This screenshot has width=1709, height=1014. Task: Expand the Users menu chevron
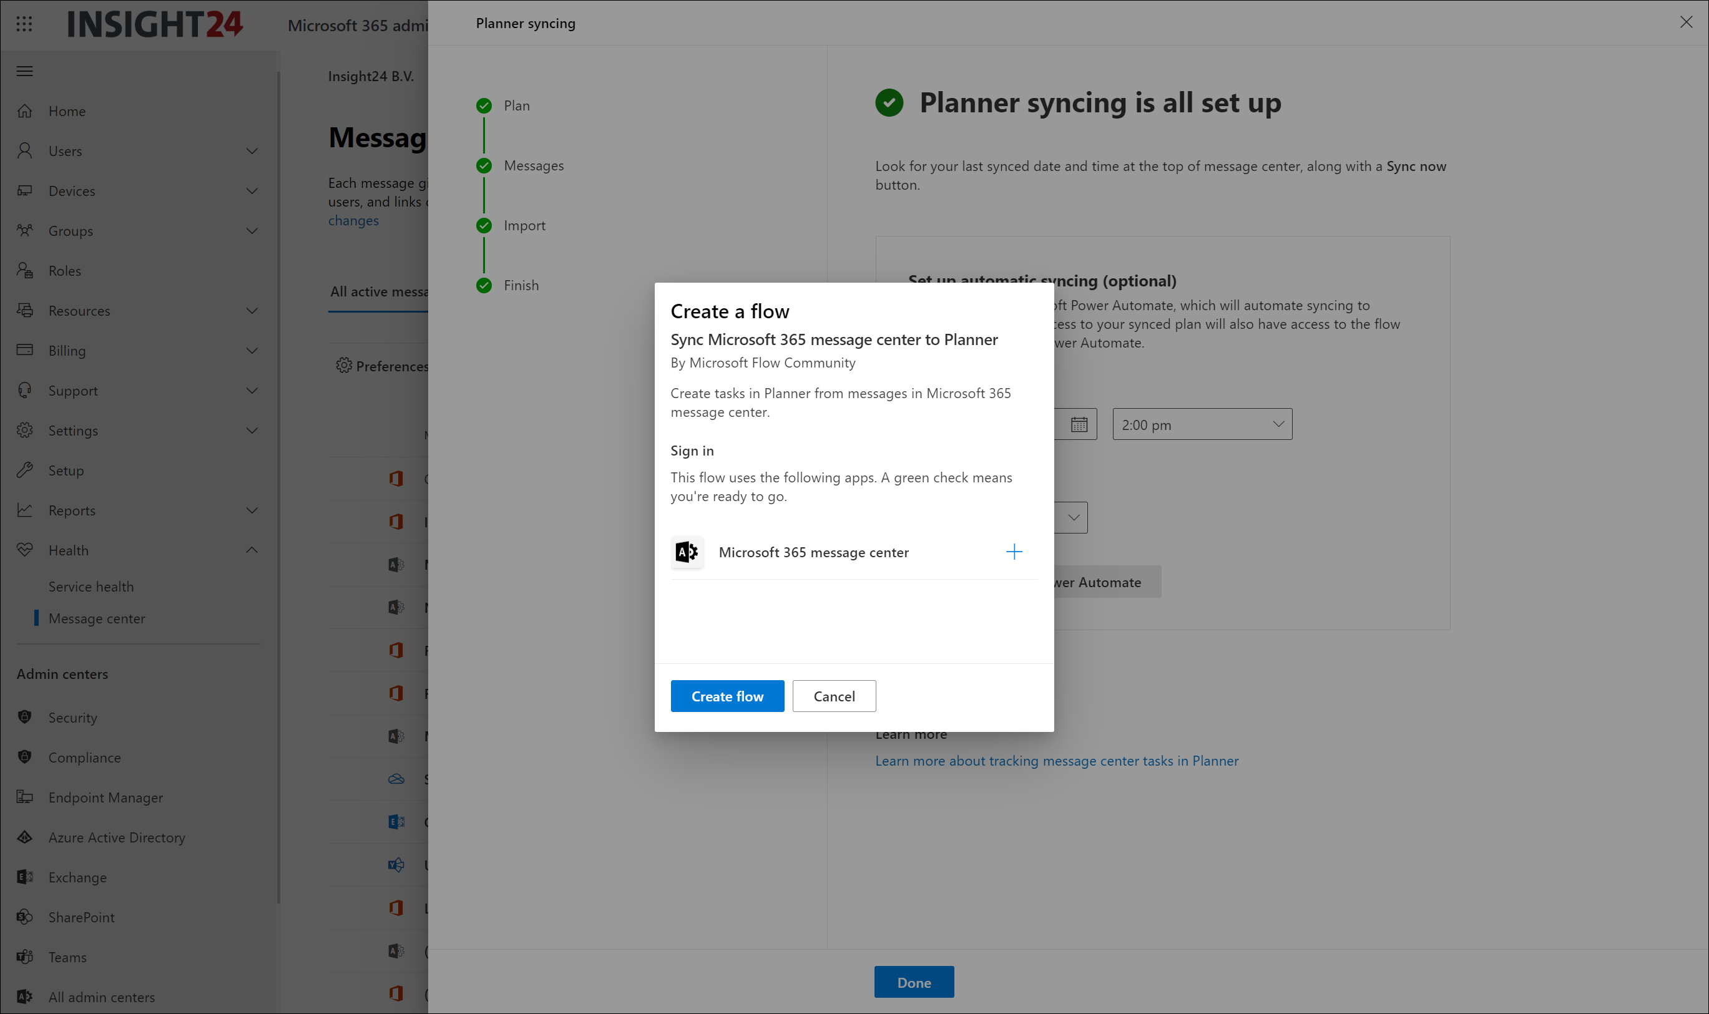pyautogui.click(x=252, y=151)
